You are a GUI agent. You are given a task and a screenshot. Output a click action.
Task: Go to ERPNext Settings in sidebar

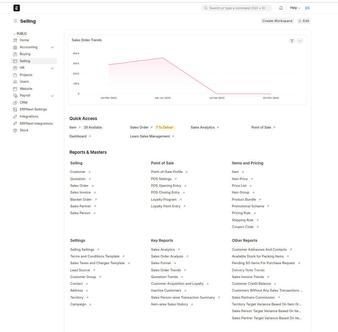click(33, 109)
